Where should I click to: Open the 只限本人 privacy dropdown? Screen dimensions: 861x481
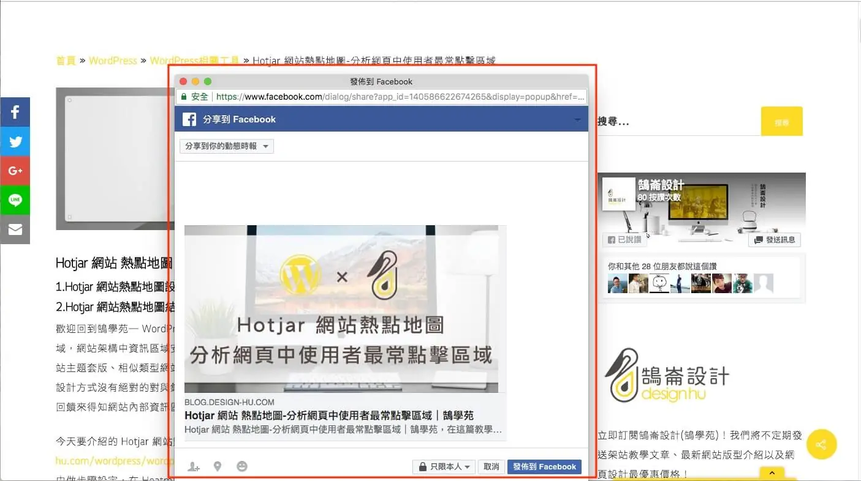(444, 467)
